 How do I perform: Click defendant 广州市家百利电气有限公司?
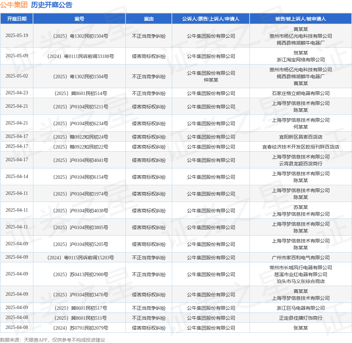[300, 258]
